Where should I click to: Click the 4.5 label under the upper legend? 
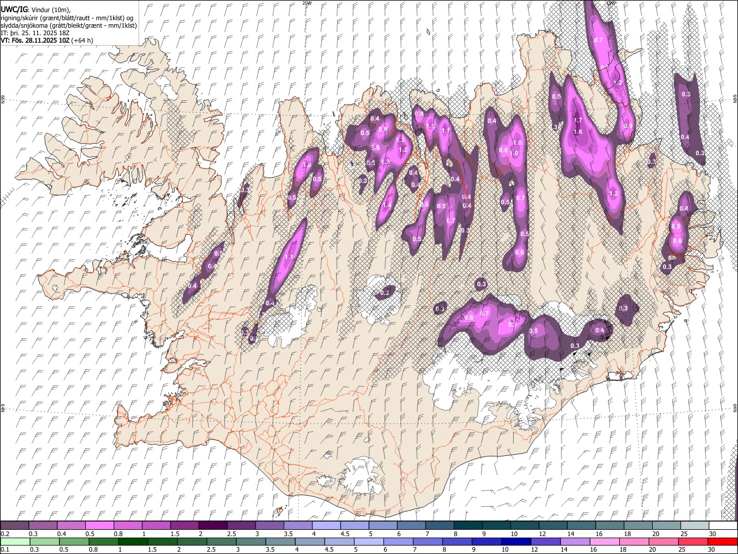click(x=345, y=534)
